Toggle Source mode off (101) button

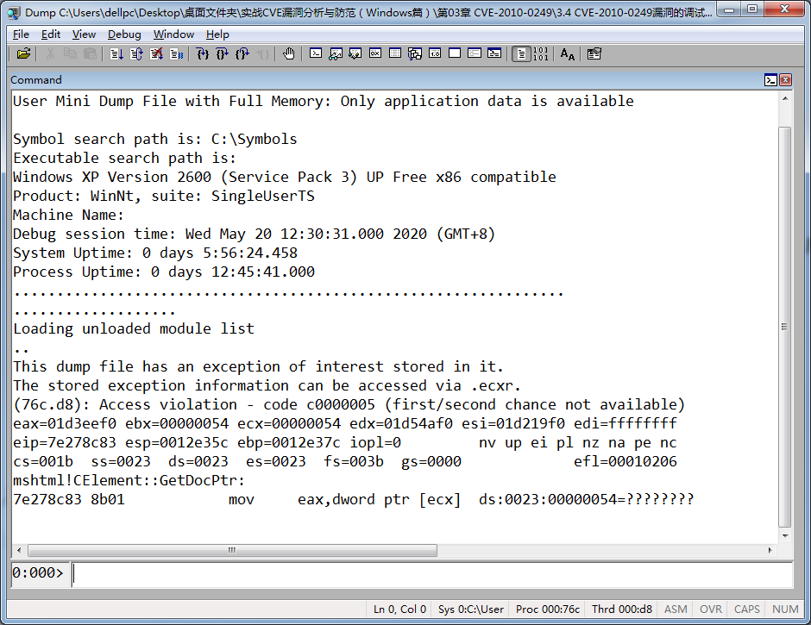[x=541, y=54]
